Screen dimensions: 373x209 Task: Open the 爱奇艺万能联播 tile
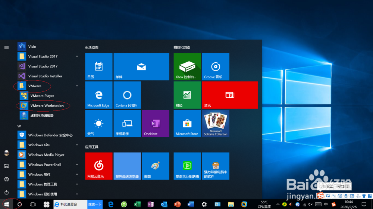[x=187, y=166]
